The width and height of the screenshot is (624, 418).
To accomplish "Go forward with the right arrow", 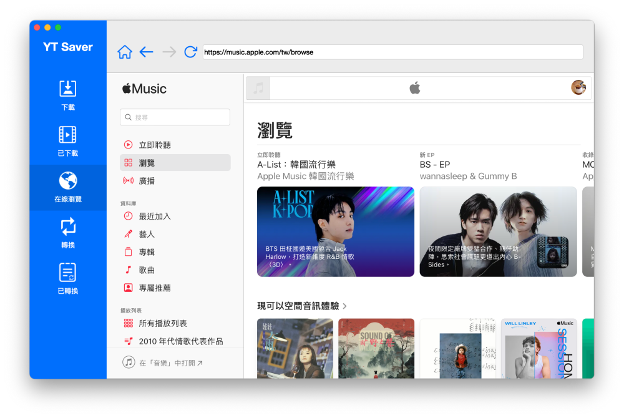I will pyautogui.click(x=169, y=52).
